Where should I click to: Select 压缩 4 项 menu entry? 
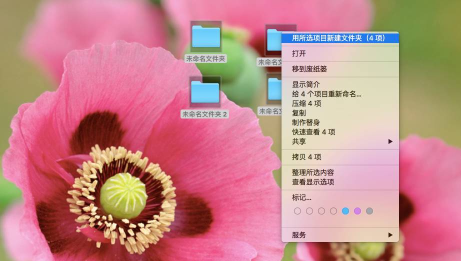point(340,103)
